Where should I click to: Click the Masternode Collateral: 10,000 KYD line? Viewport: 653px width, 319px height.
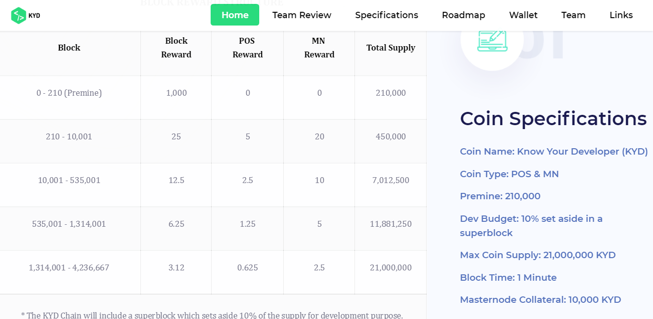(x=541, y=300)
